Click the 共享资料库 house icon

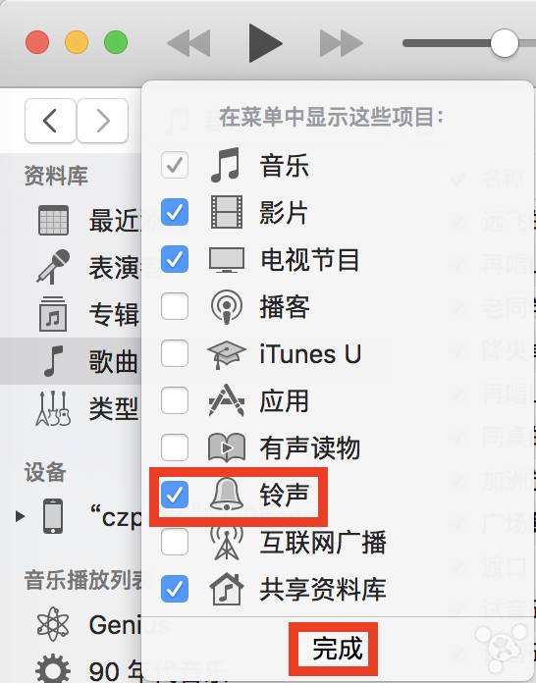click(226, 590)
